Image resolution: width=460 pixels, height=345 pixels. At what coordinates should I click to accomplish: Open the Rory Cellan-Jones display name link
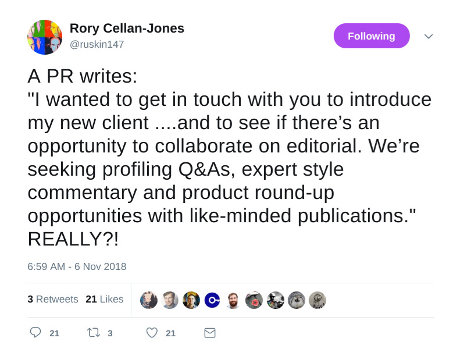click(x=127, y=28)
